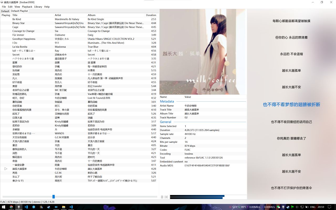Open the Help menu
Screen dimensions: 336x210
[47, 7]
